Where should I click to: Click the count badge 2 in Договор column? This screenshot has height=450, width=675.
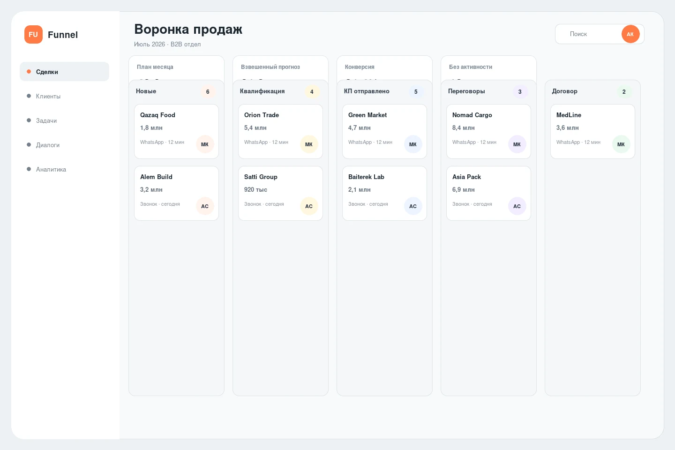[624, 92]
